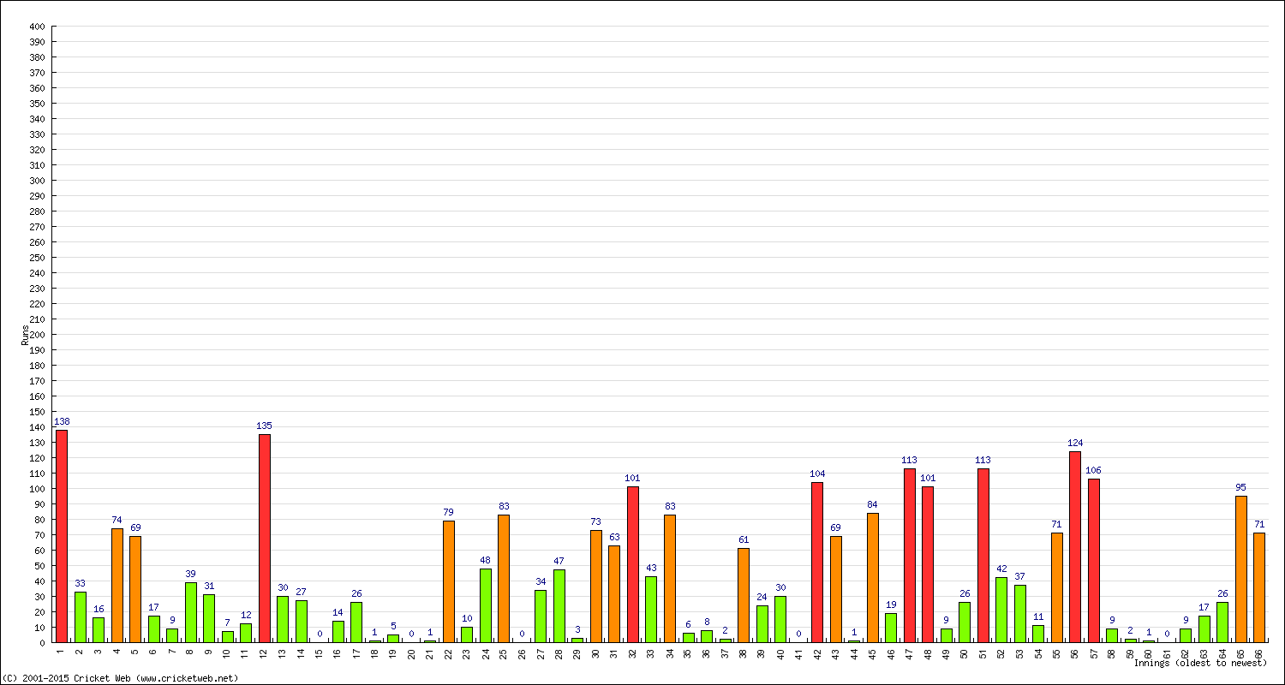Select the value label '104'

coord(817,474)
